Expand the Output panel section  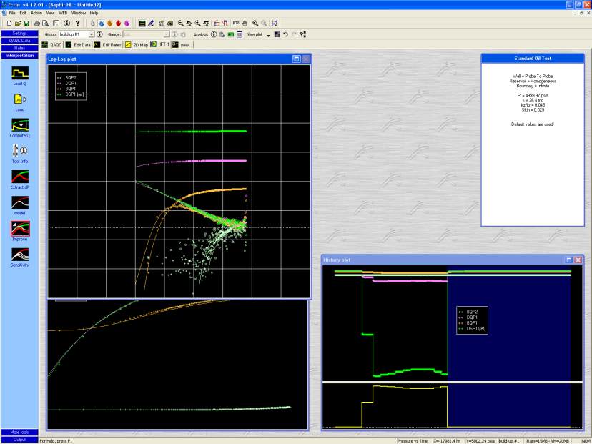click(x=20, y=440)
